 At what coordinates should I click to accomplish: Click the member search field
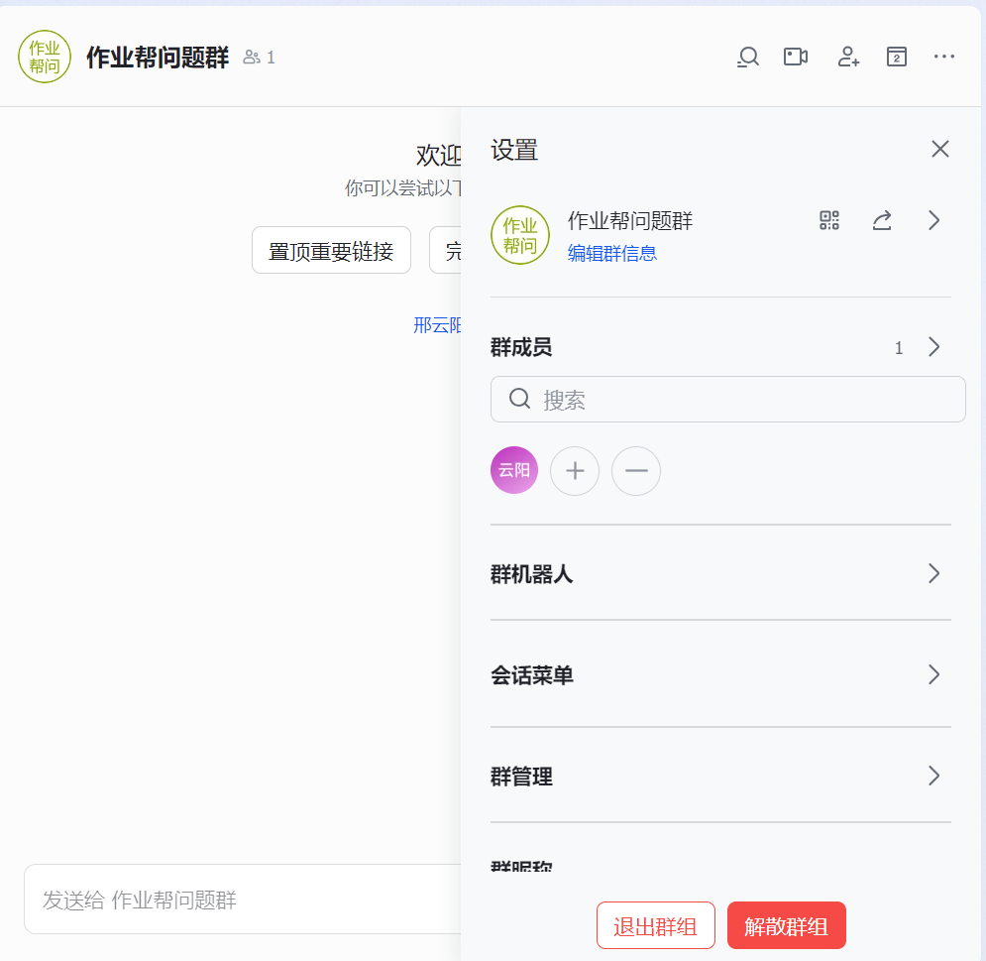coord(738,400)
